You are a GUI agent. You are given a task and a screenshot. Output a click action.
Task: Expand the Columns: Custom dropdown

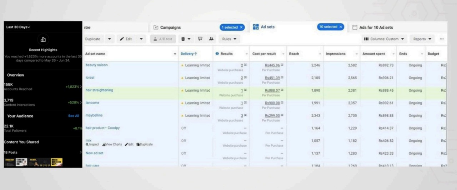(385, 39)
